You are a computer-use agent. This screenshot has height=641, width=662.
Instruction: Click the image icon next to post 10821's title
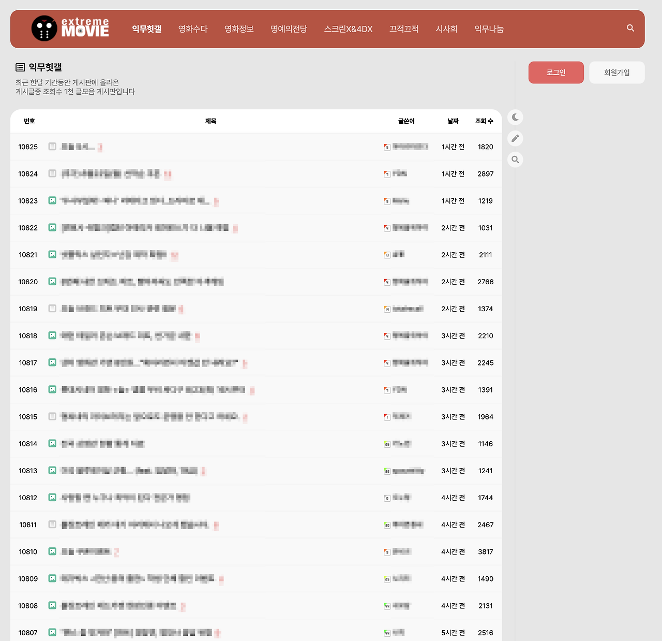(52, 254)
